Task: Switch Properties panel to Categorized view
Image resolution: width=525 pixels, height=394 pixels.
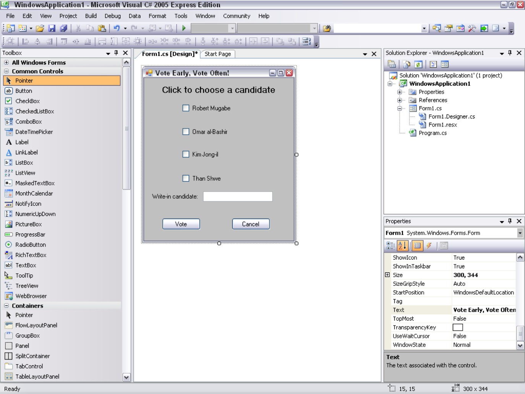Action: point(391,246)
